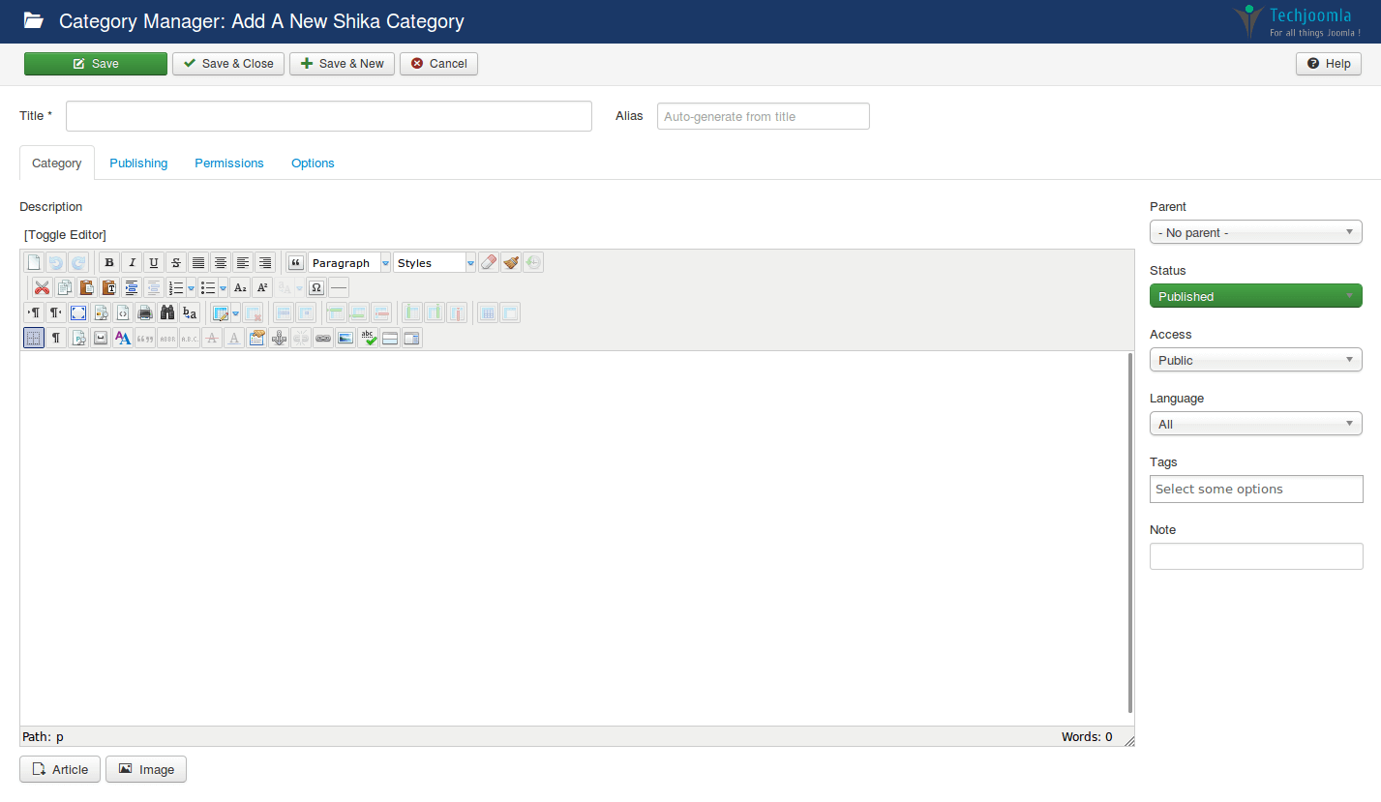The width and height of the screenshot is (1381, 802).
Task: Open the Permissions tab
Action: click(229, 163)
